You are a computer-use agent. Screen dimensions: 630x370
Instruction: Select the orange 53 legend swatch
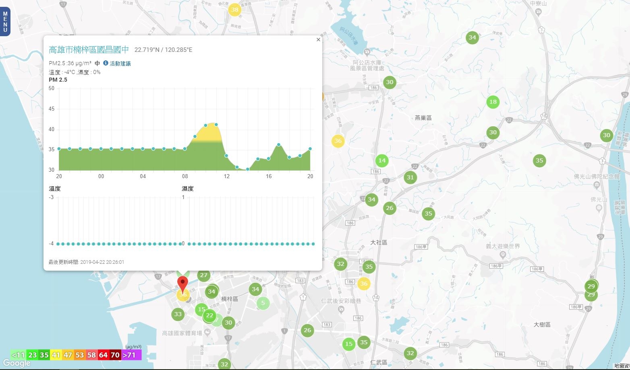(80, 355)
